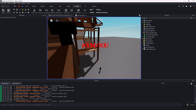Click the command bar history icon
Image resolution: width=196 pixels, height=110 pixels.
point(187,105)
